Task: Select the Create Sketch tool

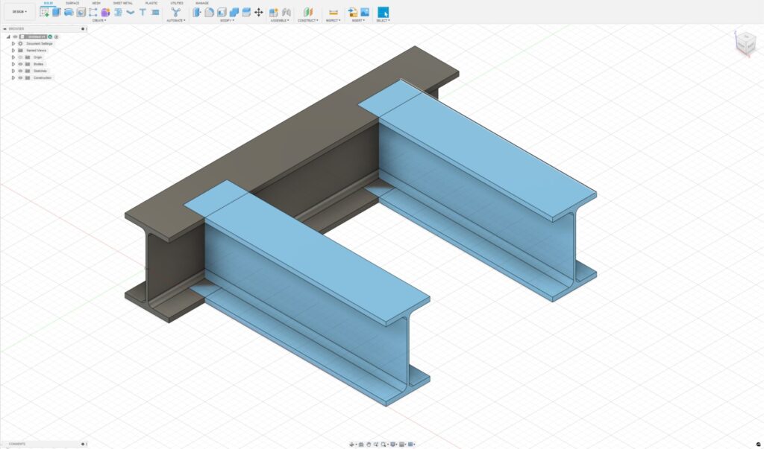Action: (44, 12)
